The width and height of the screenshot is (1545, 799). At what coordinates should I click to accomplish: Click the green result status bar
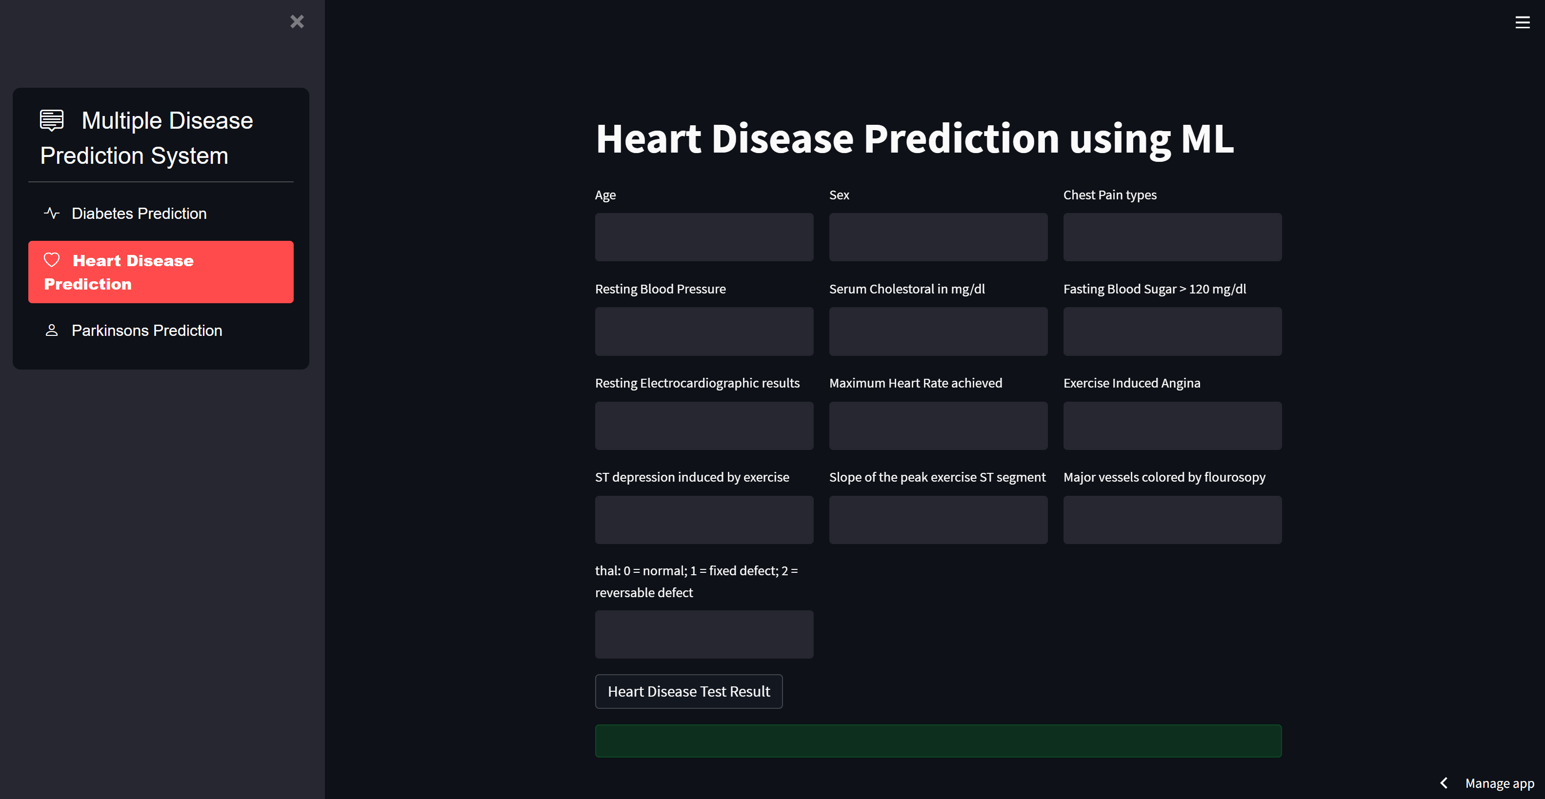pyautogui.click(x=938, y=741)
